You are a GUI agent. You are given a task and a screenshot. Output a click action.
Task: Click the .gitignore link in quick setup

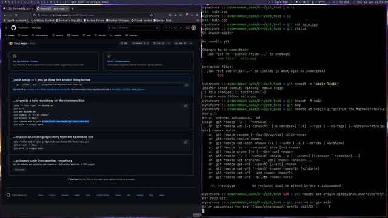click(141, 90)
